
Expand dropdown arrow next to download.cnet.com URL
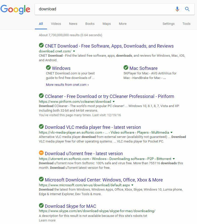pos(74,51)
